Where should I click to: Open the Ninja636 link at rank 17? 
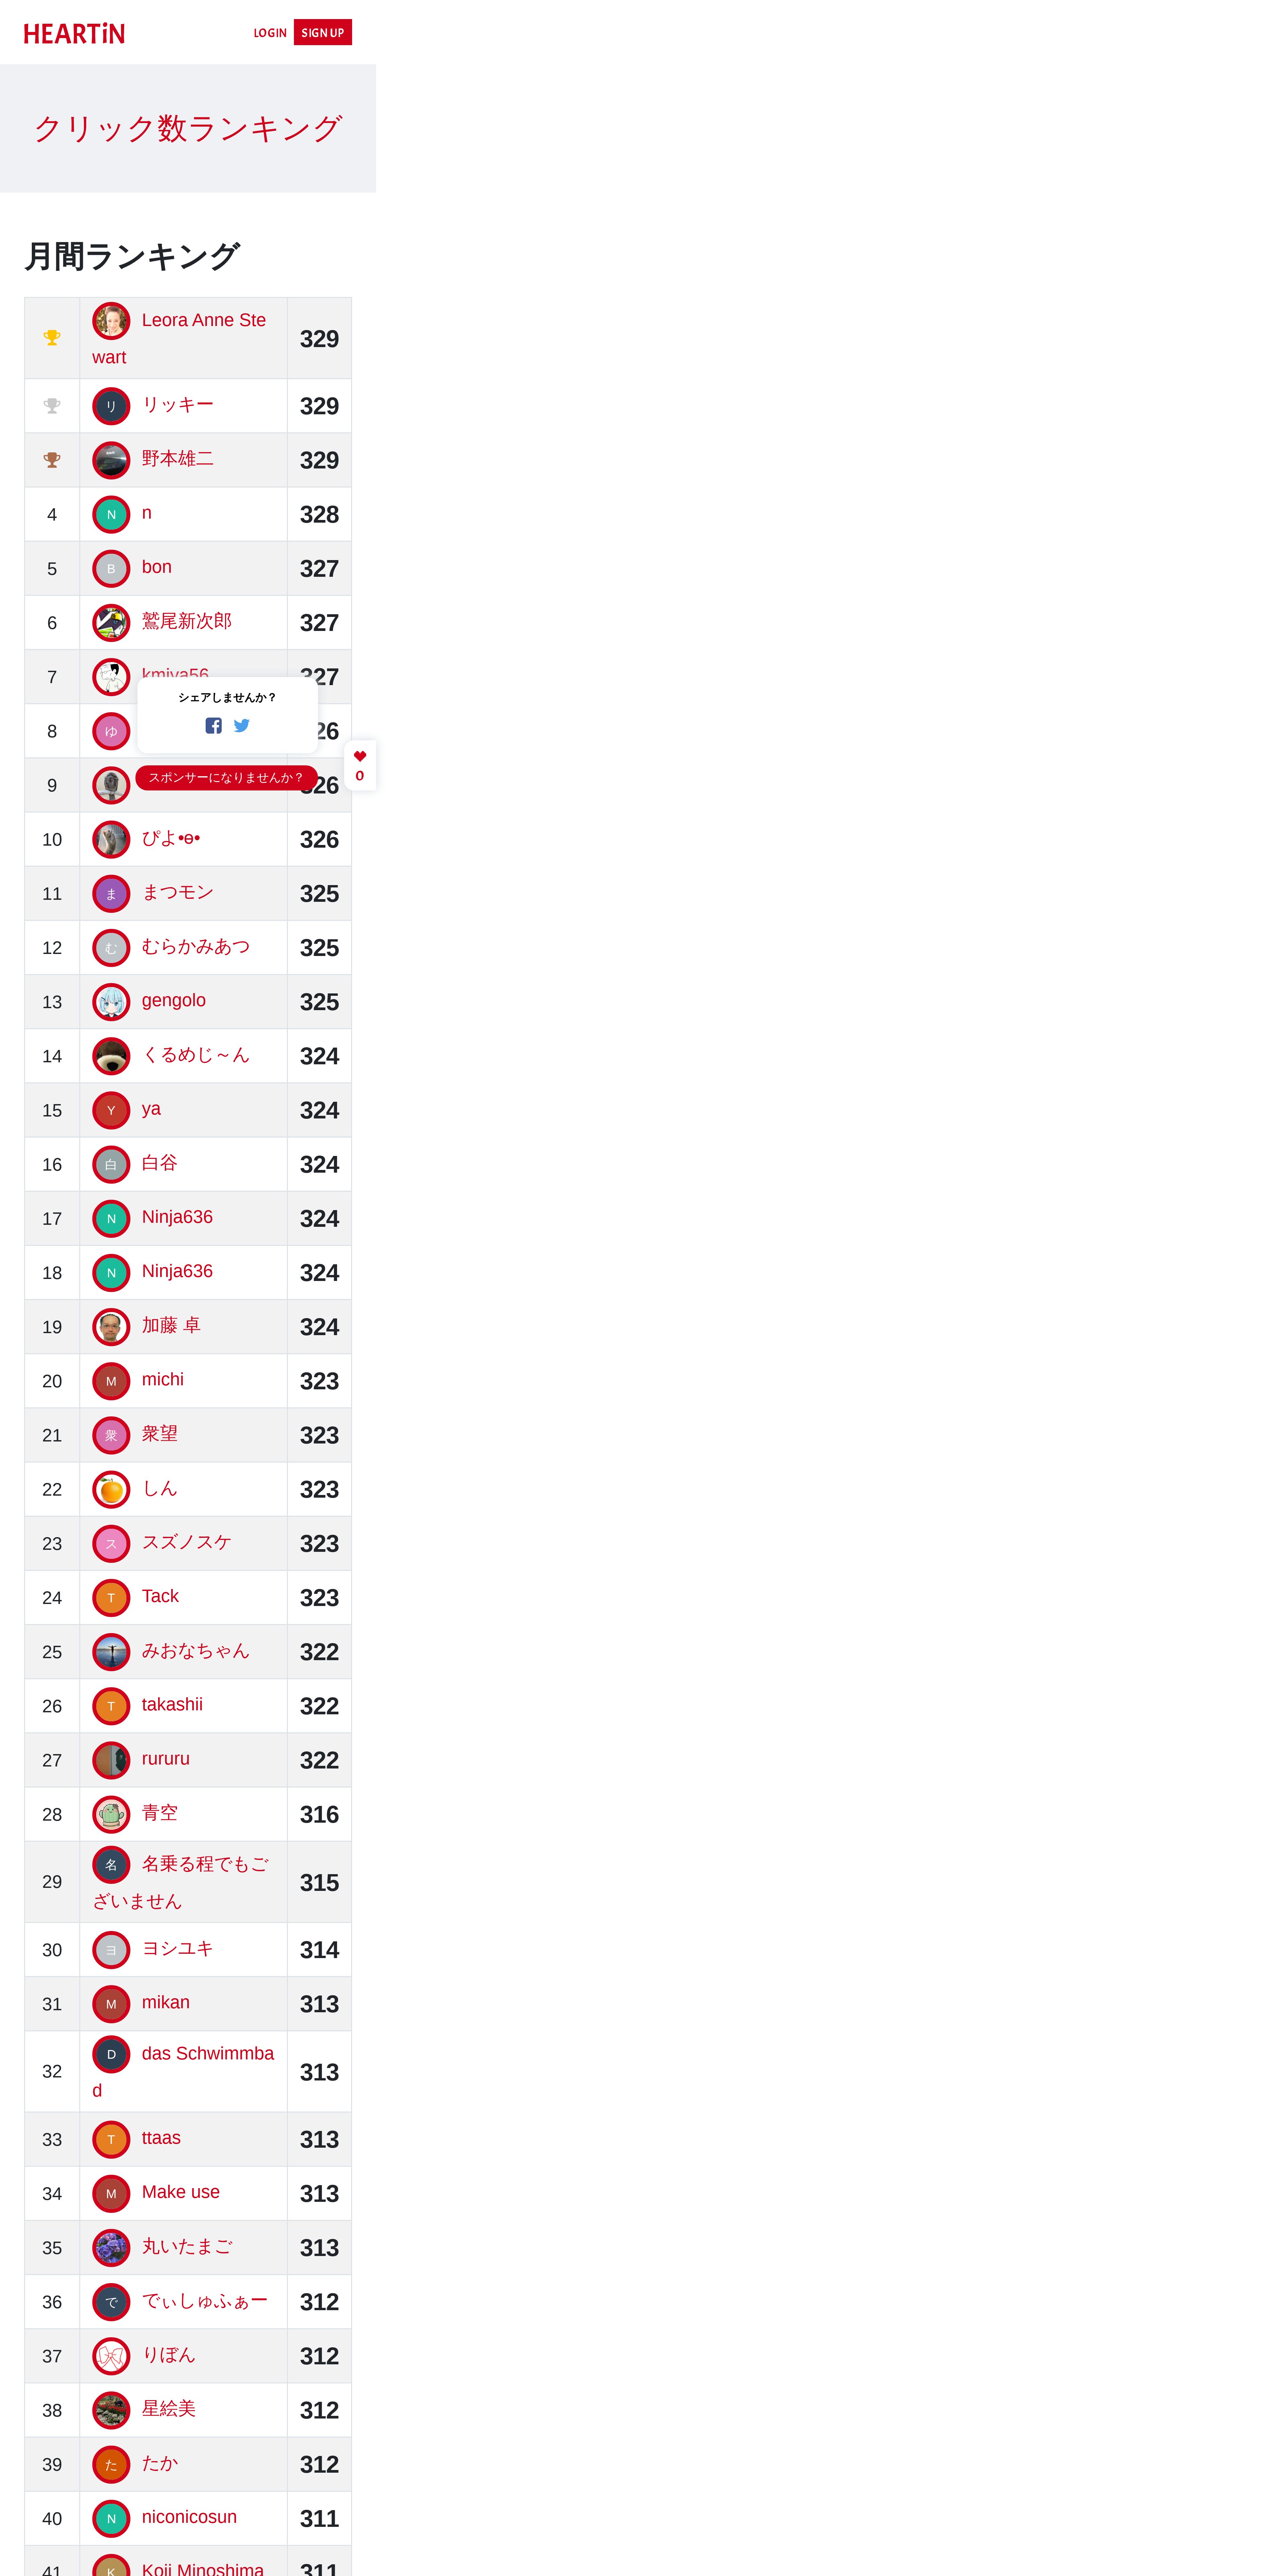coord(177,1217)
